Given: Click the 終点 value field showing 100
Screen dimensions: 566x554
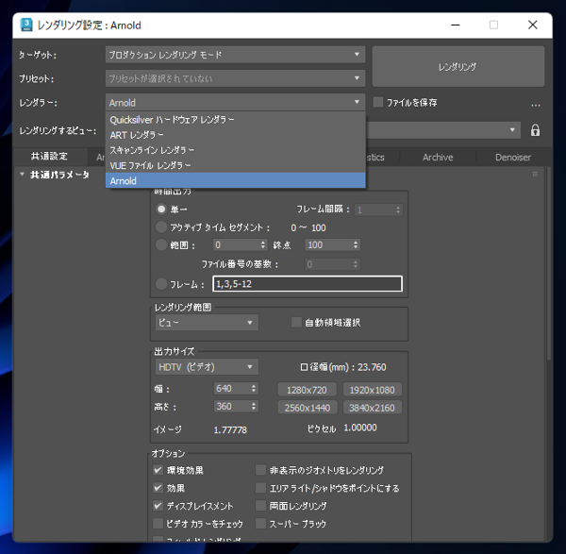Looking at the screenshot, I should (328, 244).
